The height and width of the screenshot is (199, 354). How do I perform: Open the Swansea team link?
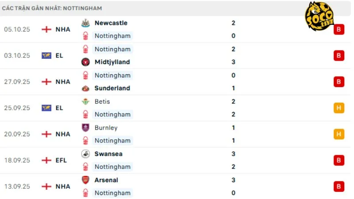point(108,154)
